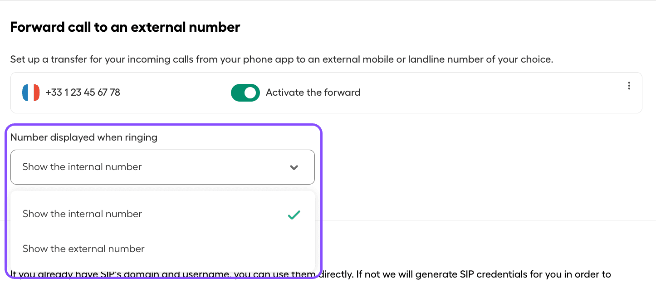This screenshot has height=283, width=656.
Task: Open the Number displayed when ringing dropdown
Action: [162, 167]
